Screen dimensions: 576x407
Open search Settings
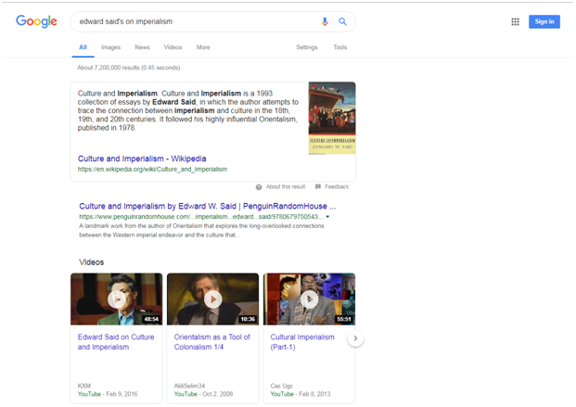click(307, 47)
